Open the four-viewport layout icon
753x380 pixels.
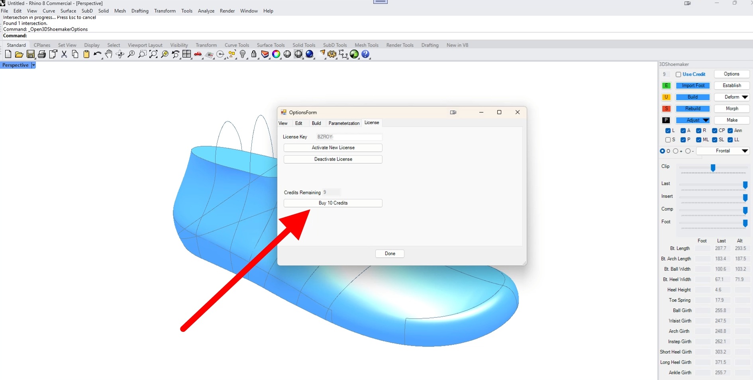(186, 54)
